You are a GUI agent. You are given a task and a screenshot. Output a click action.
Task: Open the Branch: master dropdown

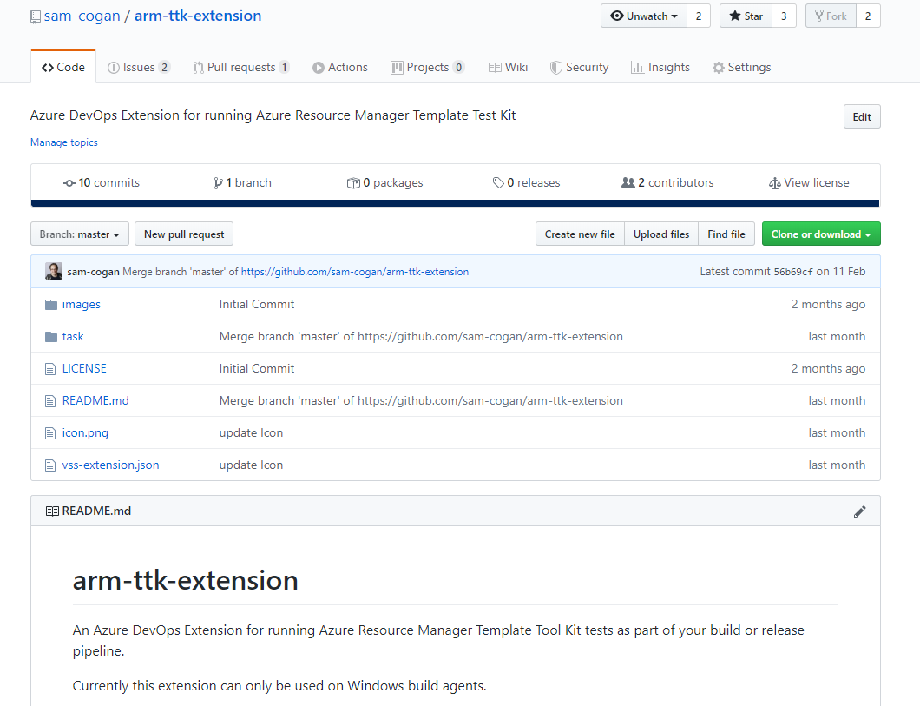(80, 234)
